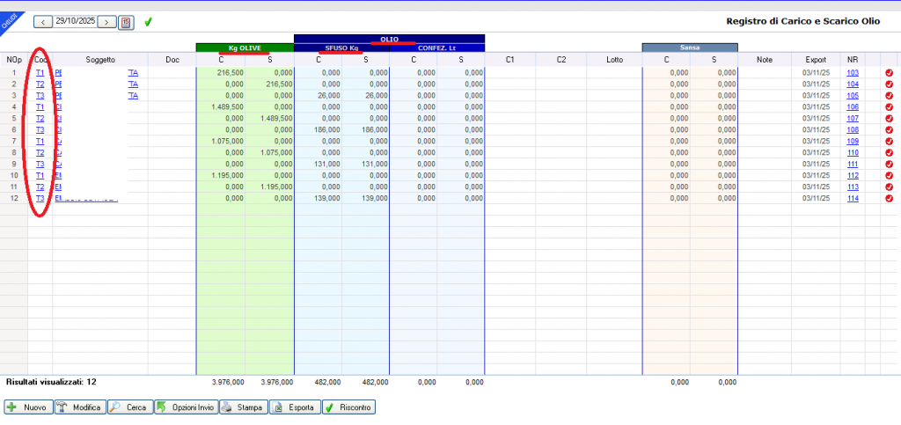The image size is (901, 425).
Task: Open NR link 108
Action: (x=853, y=130)
